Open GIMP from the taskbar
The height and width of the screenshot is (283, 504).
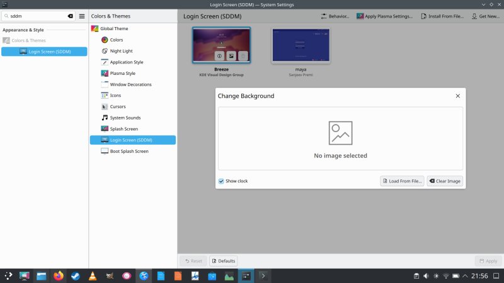pos(110,276)
